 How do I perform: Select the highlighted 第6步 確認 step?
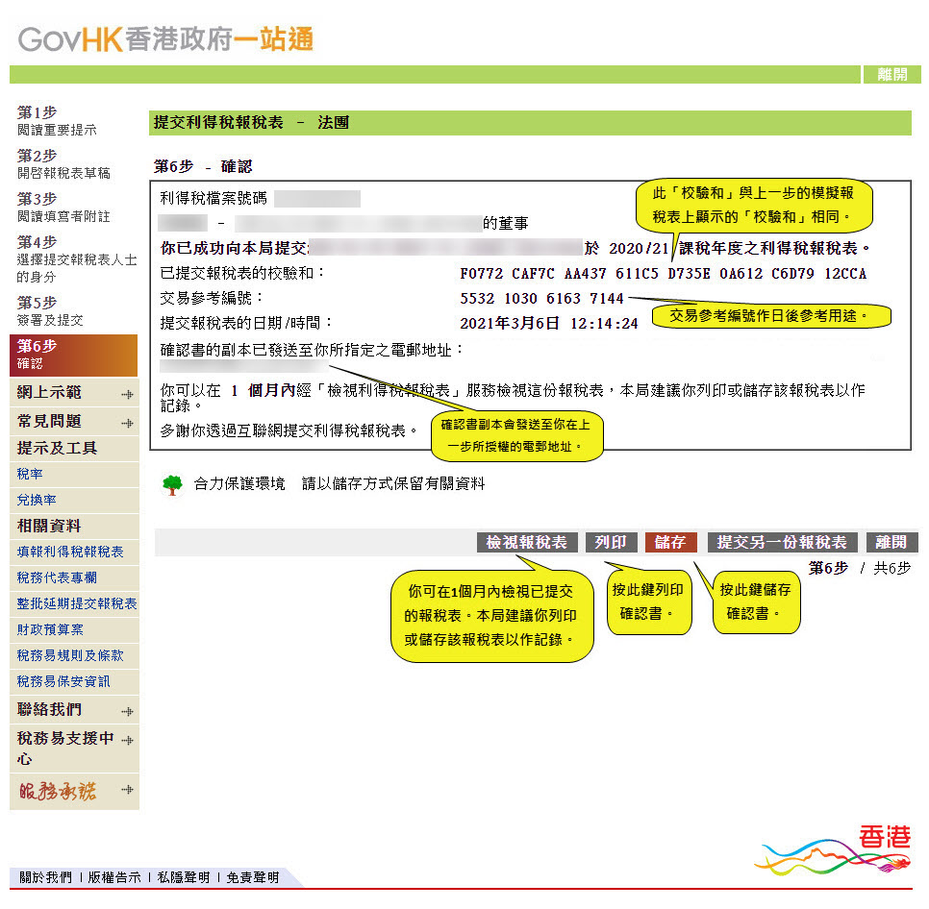click(73, 356)
